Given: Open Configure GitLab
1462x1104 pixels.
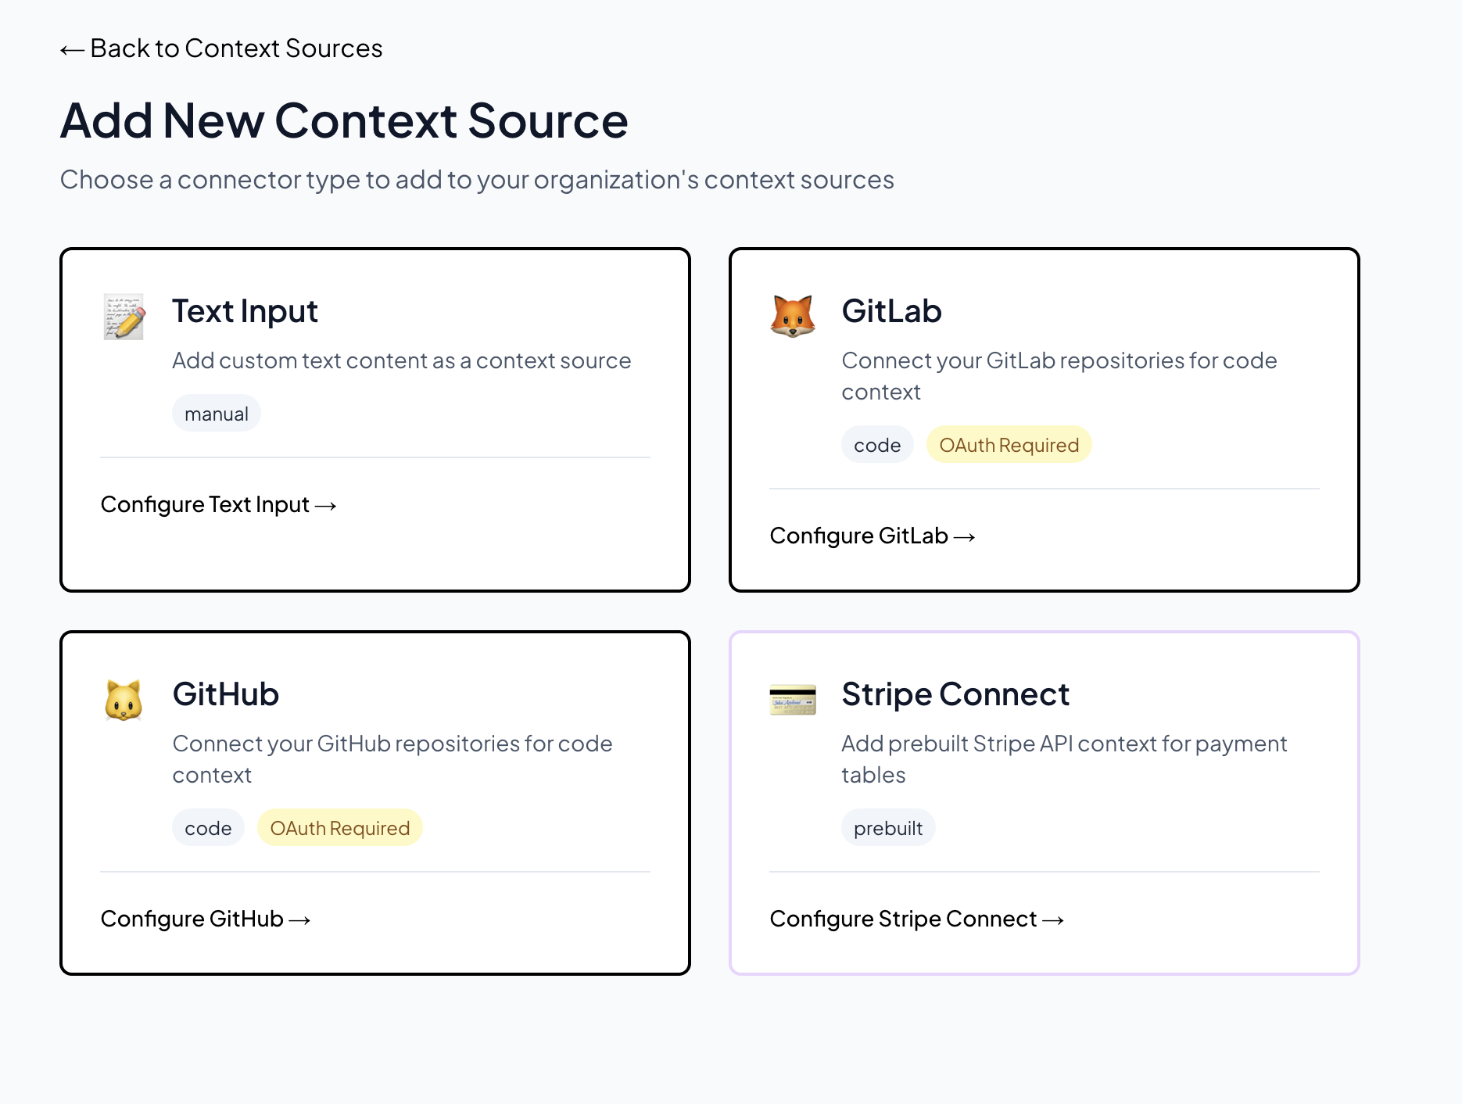Looking at the screenshot, I should [x=873, y=536].
